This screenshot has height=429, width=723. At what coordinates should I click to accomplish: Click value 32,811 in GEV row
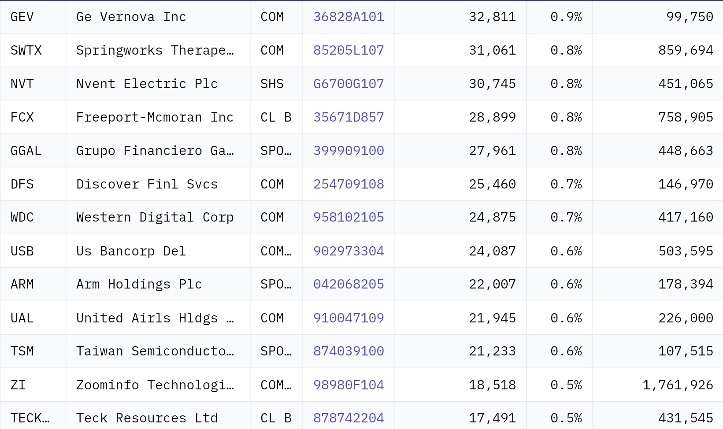point(493,17)
